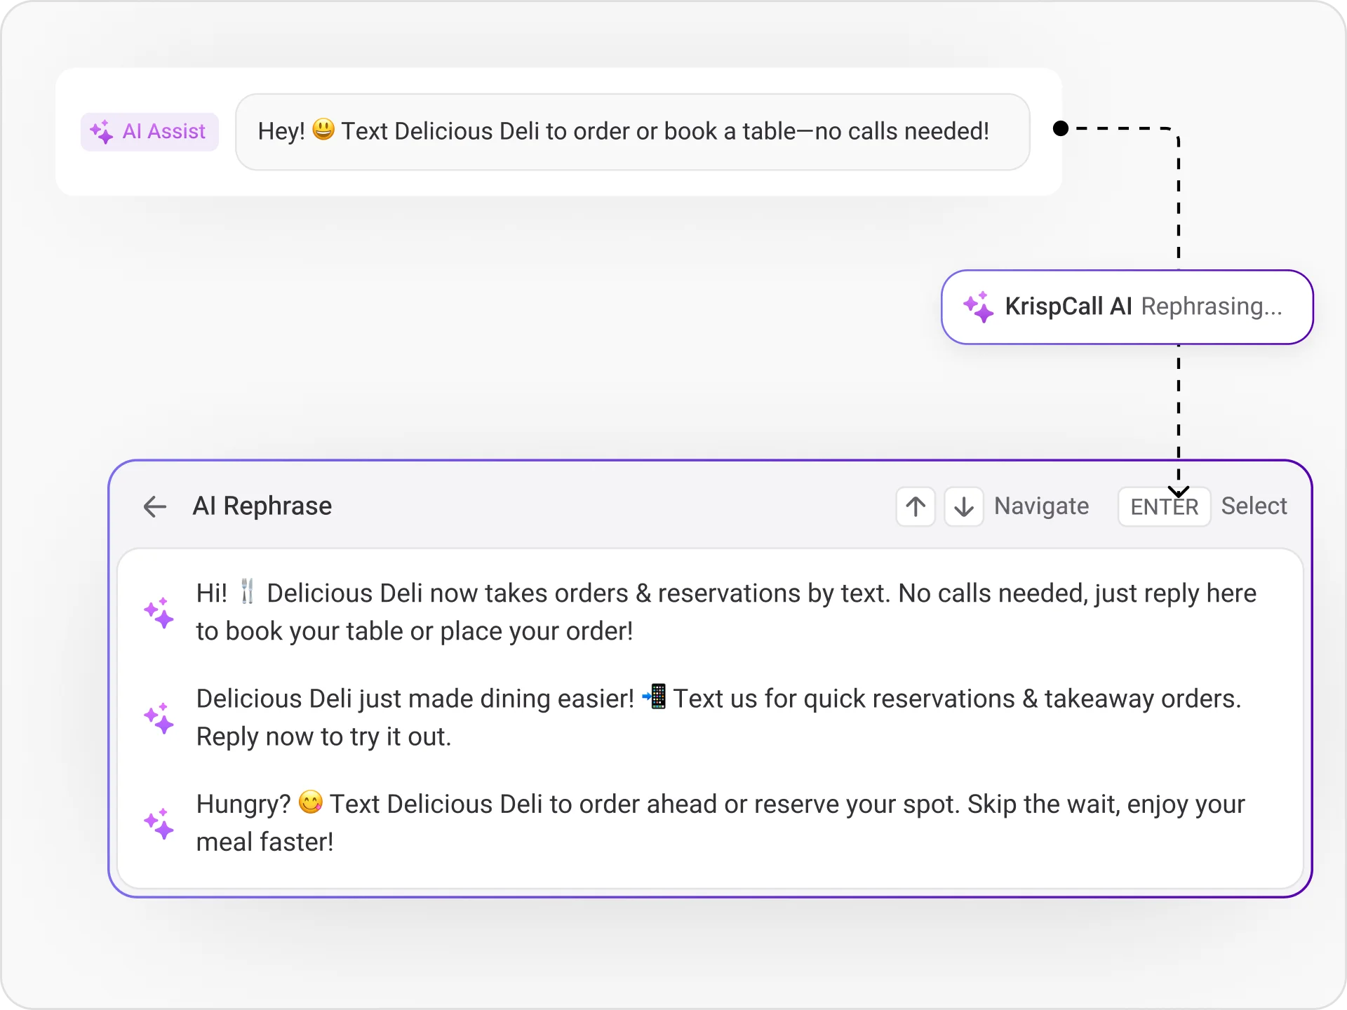This screenshot has width=1347, height=1010.
Task: Click the message input with Delicious Deli text
Action: coord(633,132)
